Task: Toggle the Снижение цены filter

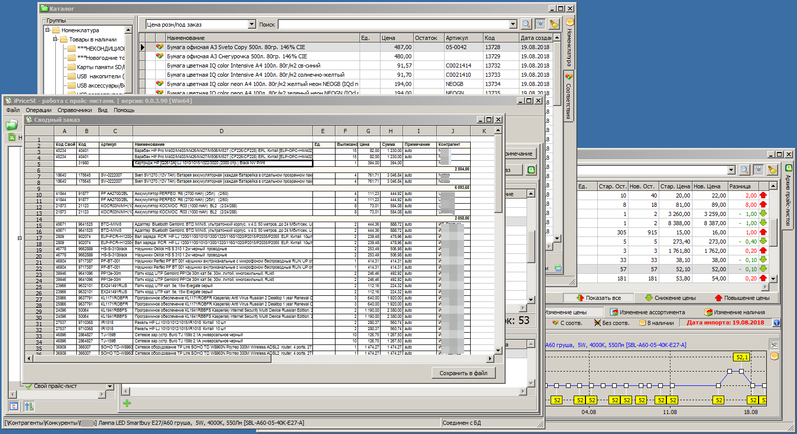Action: 670,298
